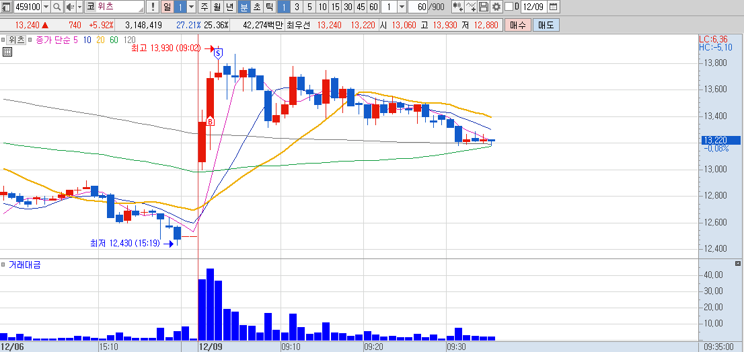Expand the stock code 459100 dropdown
Image resolution: width=744 pixels, height=352 pixels.
click(46, 7)
